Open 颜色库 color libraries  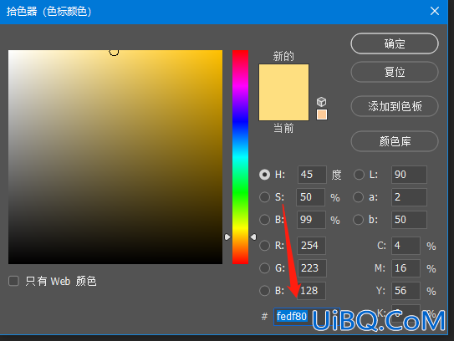tap(395, 141)
